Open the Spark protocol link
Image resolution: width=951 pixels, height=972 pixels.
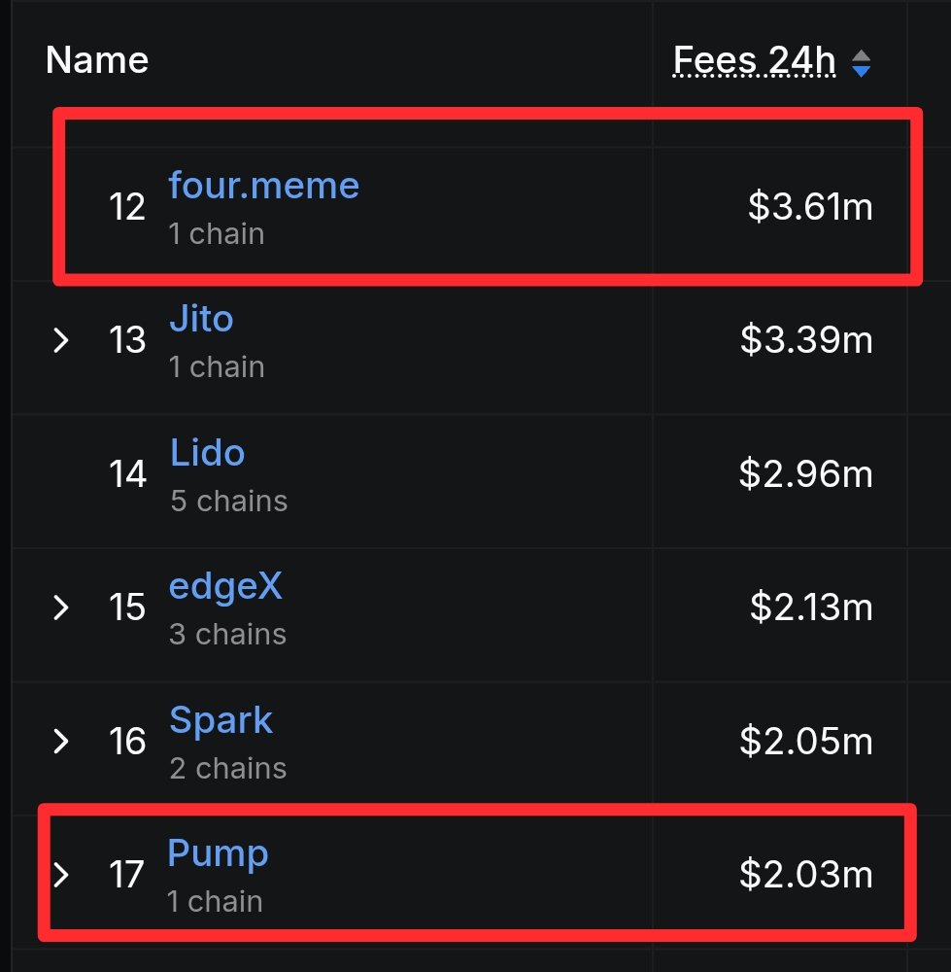tap(221, 720)
